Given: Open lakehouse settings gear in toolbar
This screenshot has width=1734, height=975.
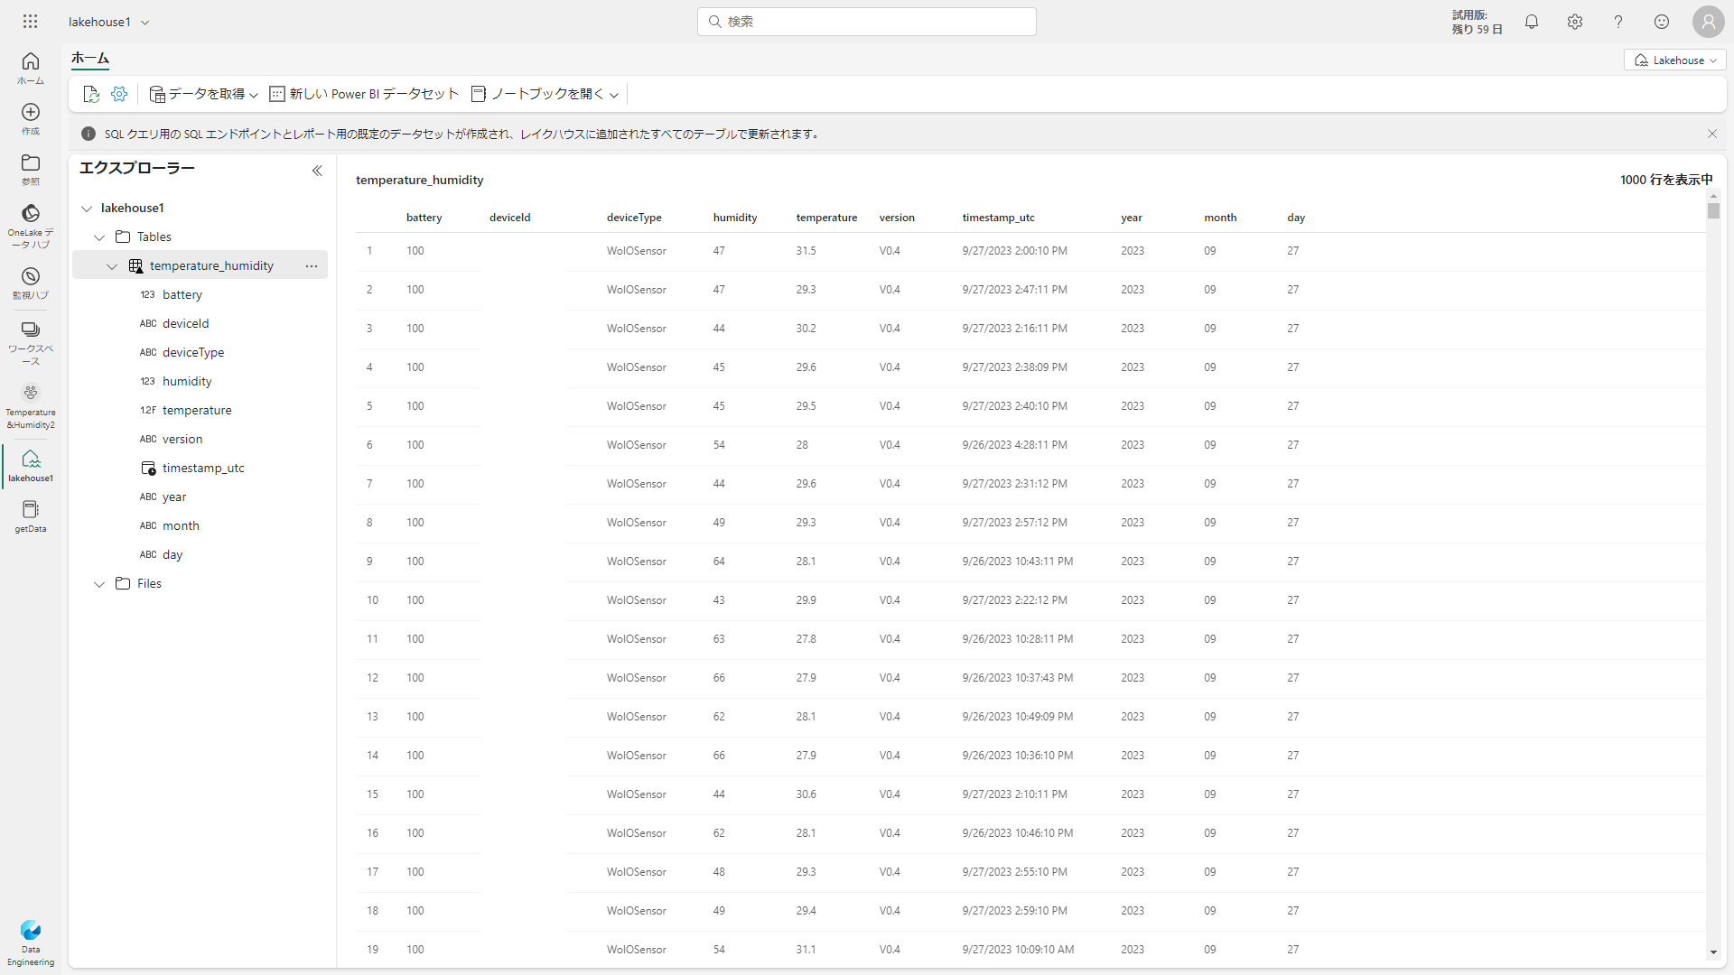Looking at the screenshot, I should pos(119,94).
